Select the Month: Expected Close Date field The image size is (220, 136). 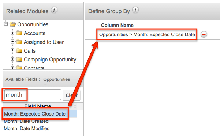[x=35, y=114]
